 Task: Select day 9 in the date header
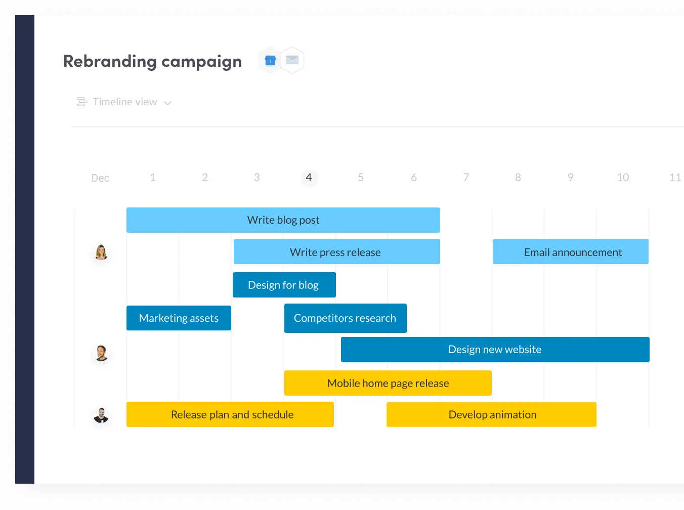(x=571, y=178)
